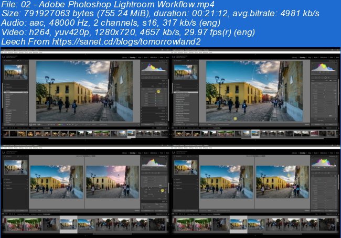Image resolution: width=341 pixels, height=238 pixels.
Task: Click forward arrow on top-left filmstrip bar
Action: pyautogui.click(x=15, y=128)
